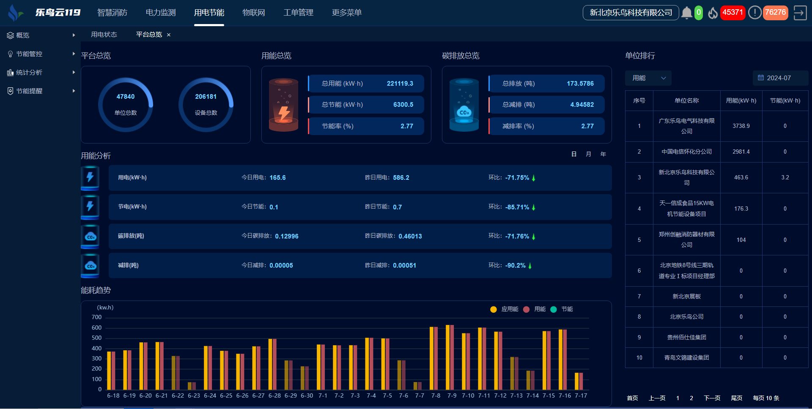Image resolution: width=812 pixels, height=409 pixels.
Task: Toggle 节能 series in chart legend
Action: (x=562, y=309)
